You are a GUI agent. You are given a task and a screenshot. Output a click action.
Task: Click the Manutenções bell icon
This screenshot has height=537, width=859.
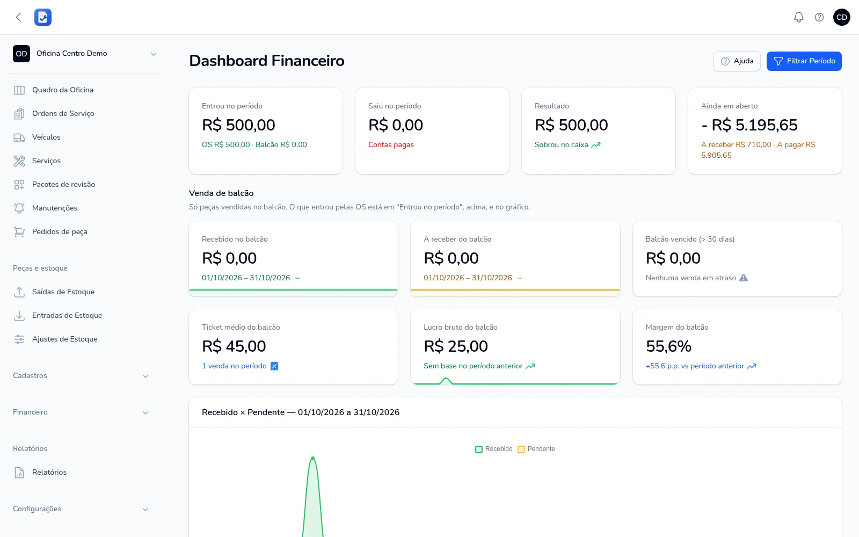tap(19, 208)
